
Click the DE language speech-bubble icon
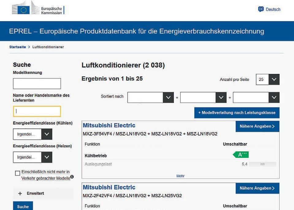pos(261,9)
